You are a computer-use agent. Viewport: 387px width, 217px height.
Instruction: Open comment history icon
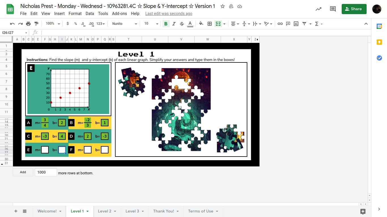click(333, 9)
